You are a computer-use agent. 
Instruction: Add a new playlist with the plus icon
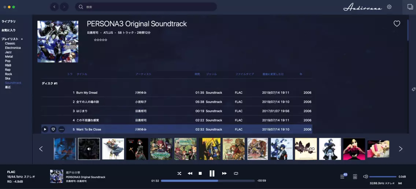22,39
